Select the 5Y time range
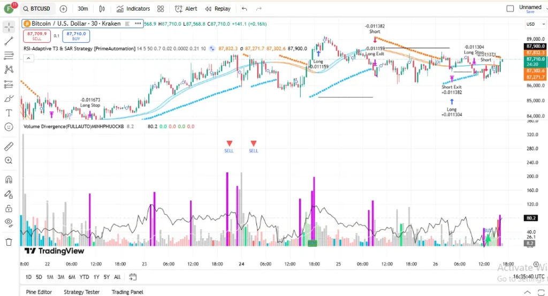Image resolution: width=548 pixels, height=296 pixels. click(106, 277)
